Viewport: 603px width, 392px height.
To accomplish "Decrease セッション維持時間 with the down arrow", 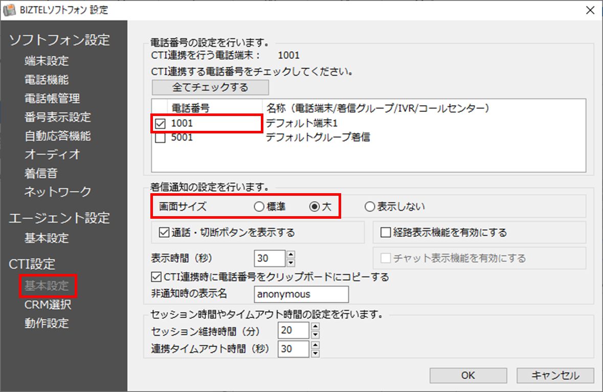I will pyautogui.click(x=316, y=335).
